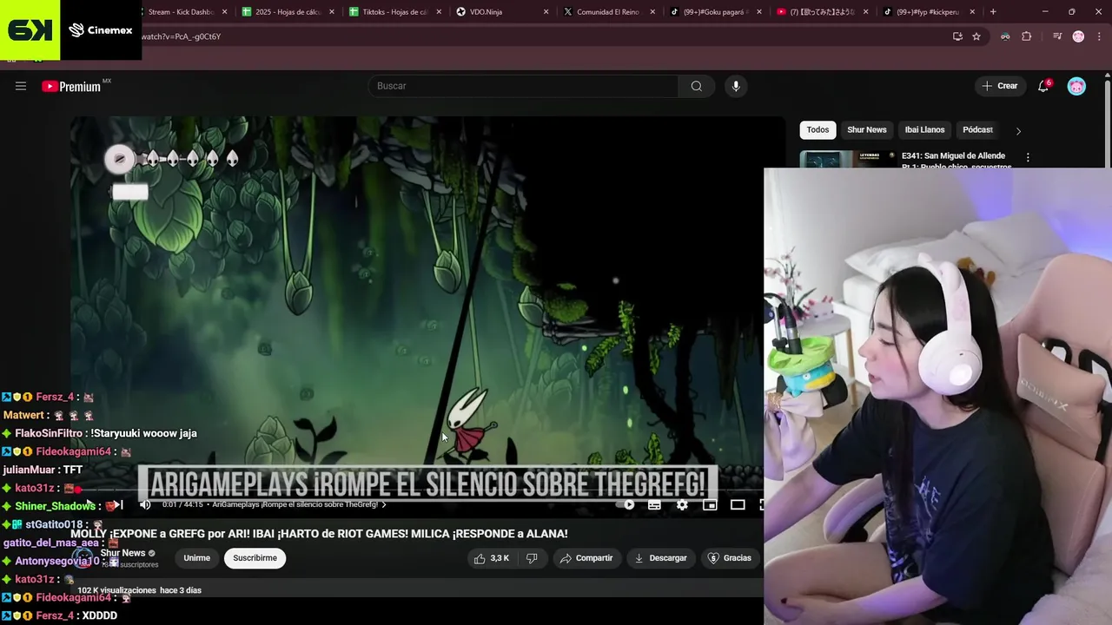Bookmark this page with the star icon
The height and width of the screenshot is (625, 1112).
(976, 36)
